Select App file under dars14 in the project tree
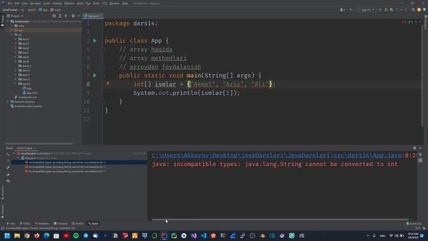 (27, 88)
